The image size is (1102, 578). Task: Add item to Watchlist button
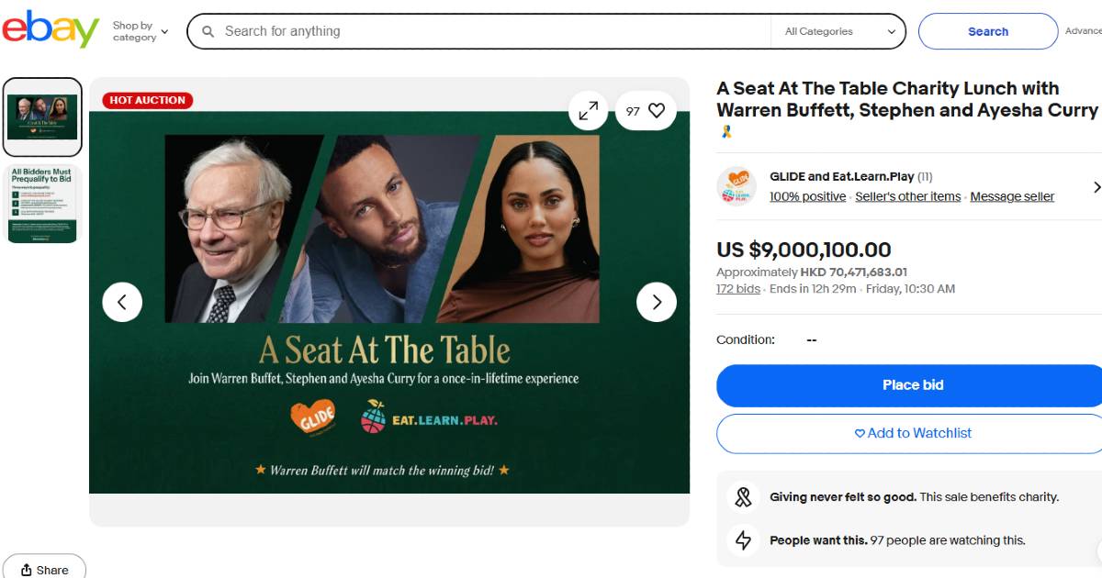[912, 433]
